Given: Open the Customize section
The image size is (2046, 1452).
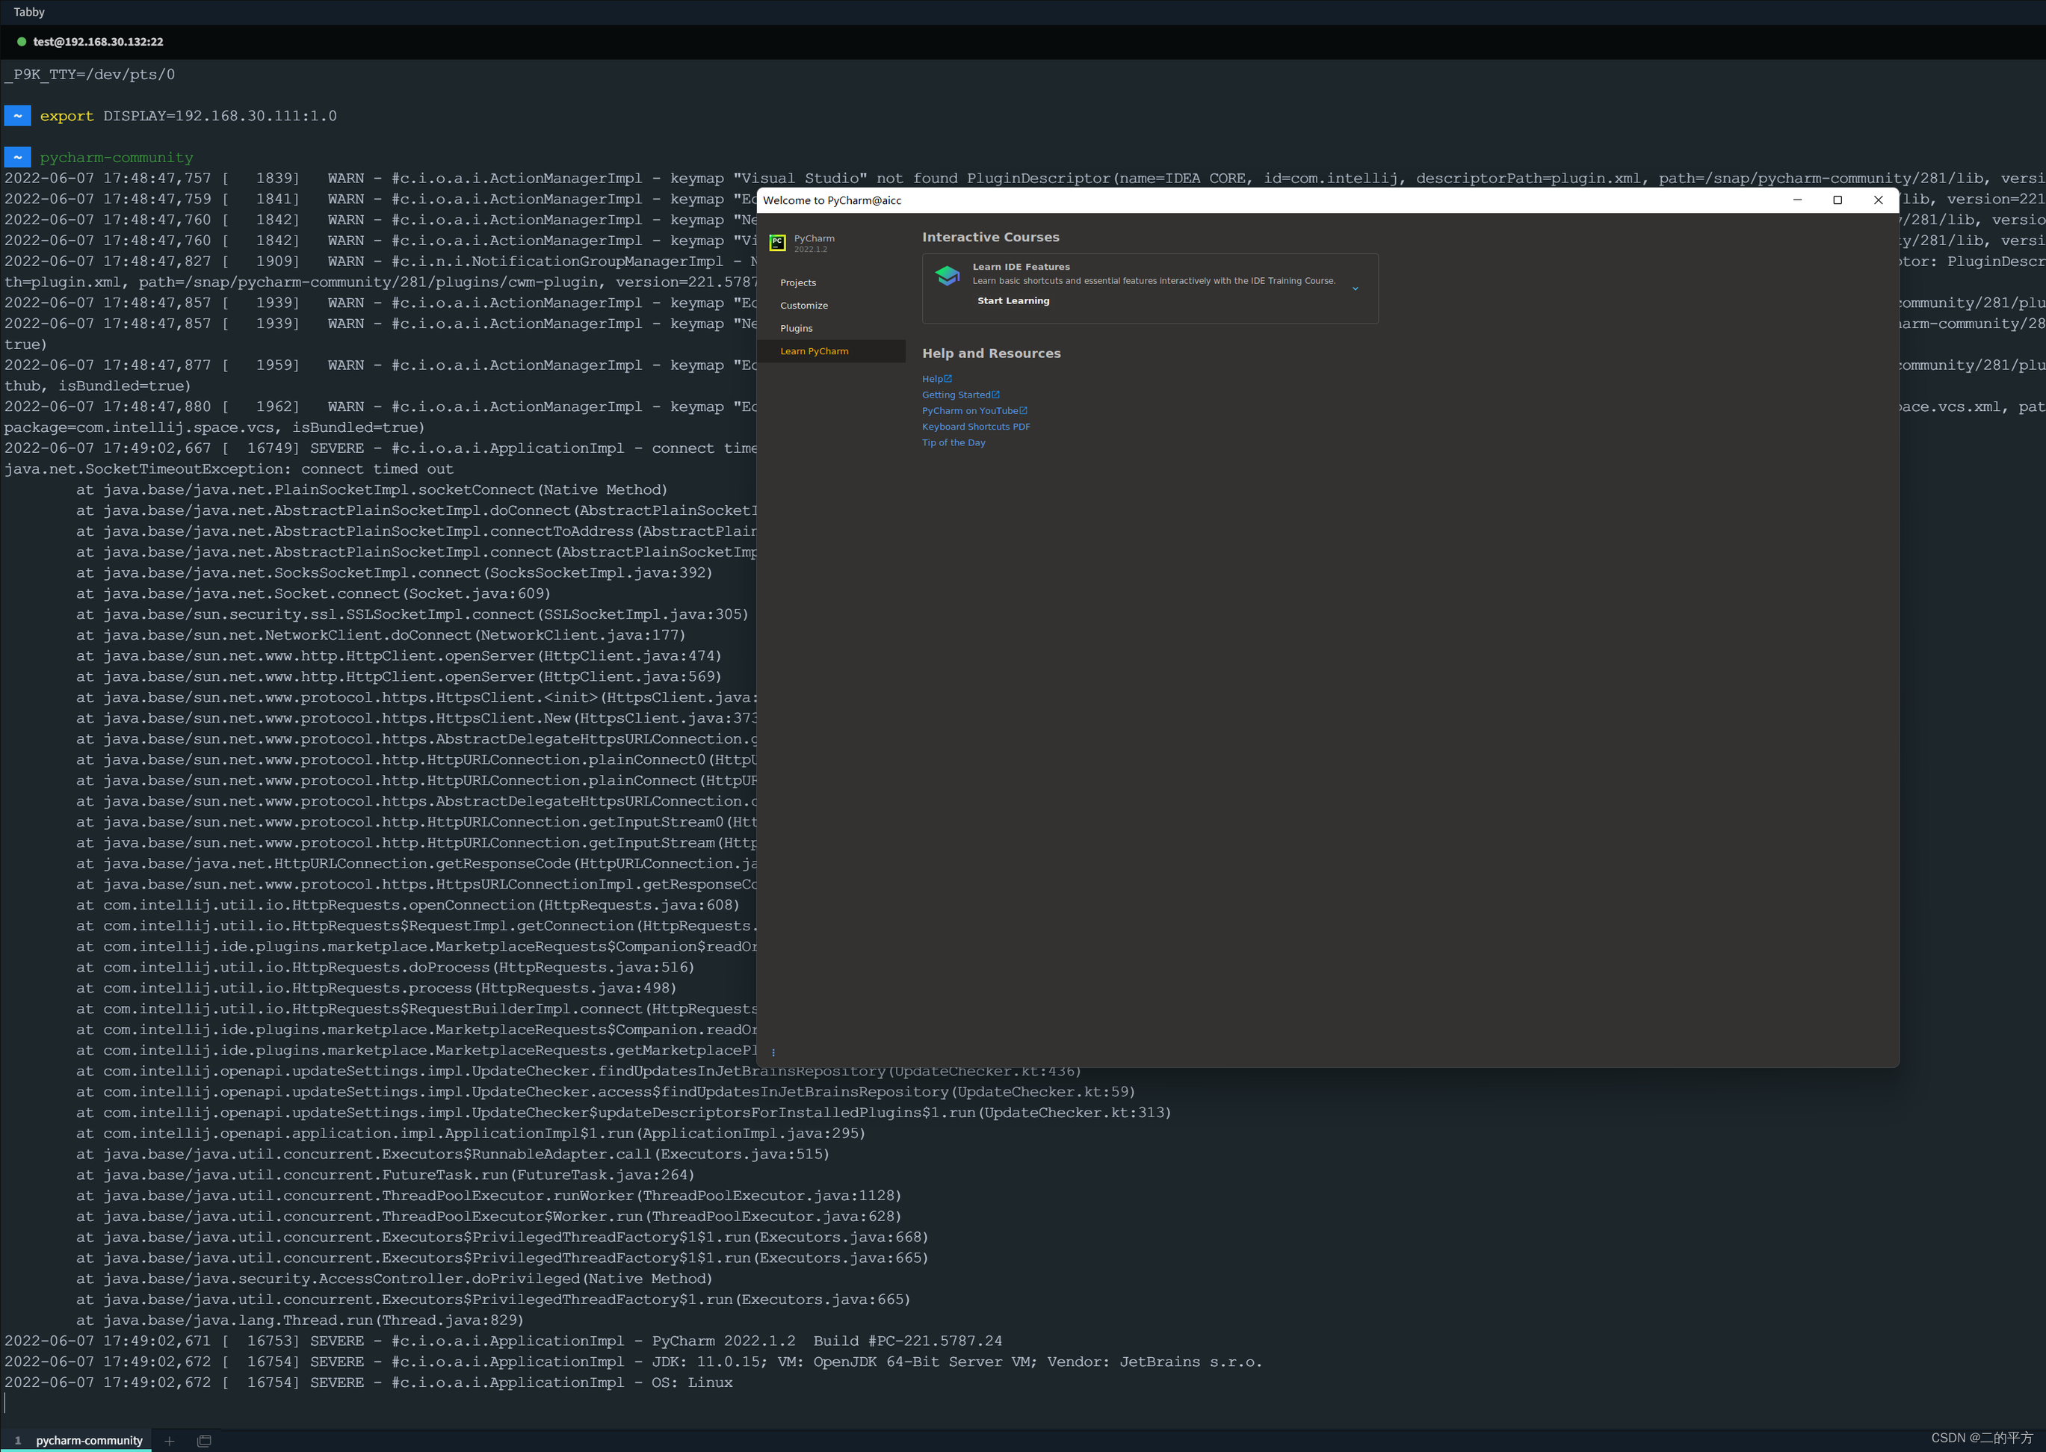Looking at the screenshot, I should tap(803, 305).
